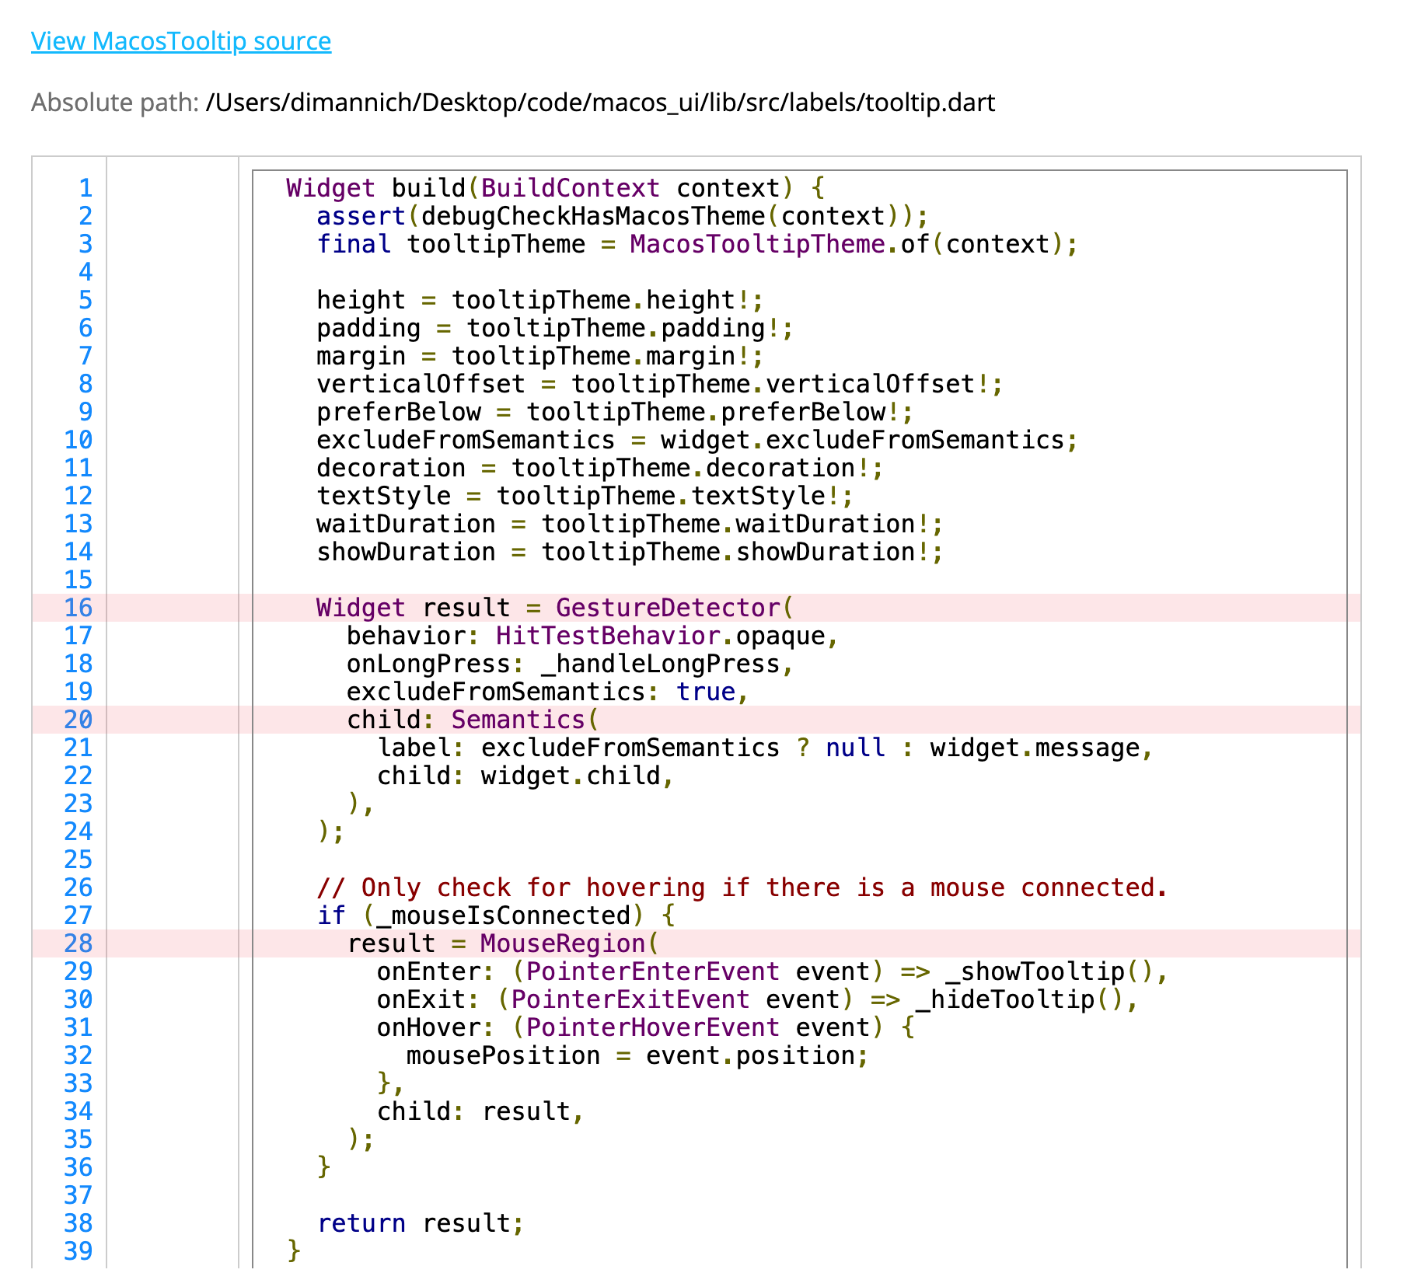The width and height of the screenshot is (1407, 1273).
Task: Click the 'padding = tooltipTheme.padding!;' line
Action: 555,328
